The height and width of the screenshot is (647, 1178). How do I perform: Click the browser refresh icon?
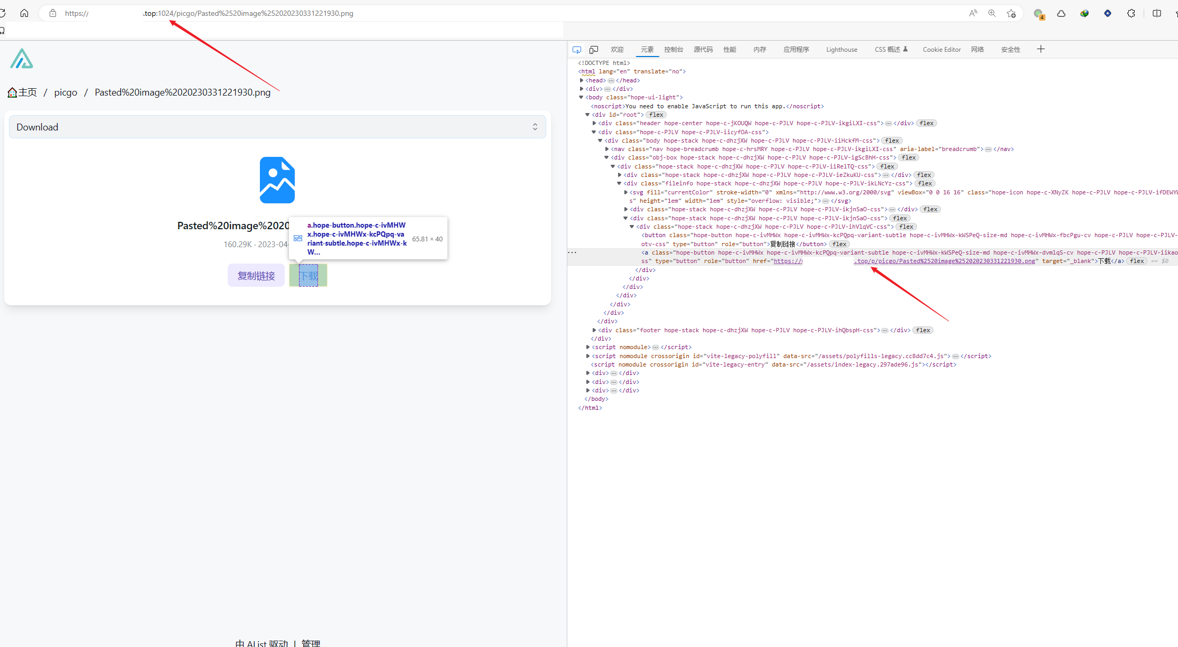click(2, 13)
